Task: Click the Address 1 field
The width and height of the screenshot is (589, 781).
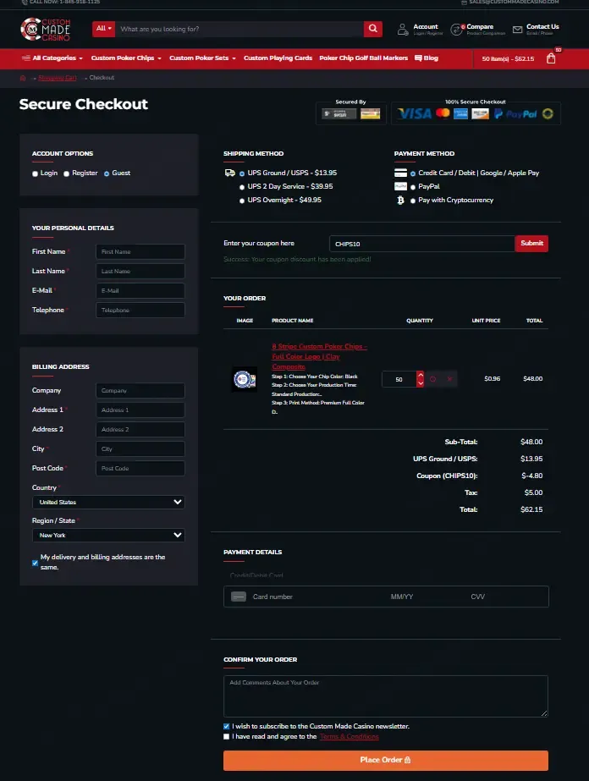Action: (140, 410)
